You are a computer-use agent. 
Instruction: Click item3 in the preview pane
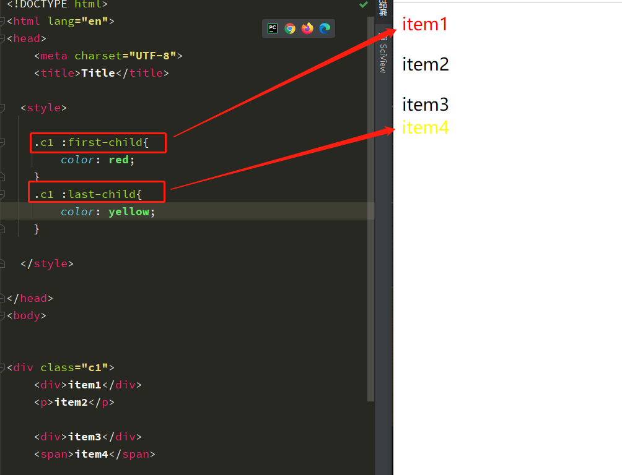[425, 105]
